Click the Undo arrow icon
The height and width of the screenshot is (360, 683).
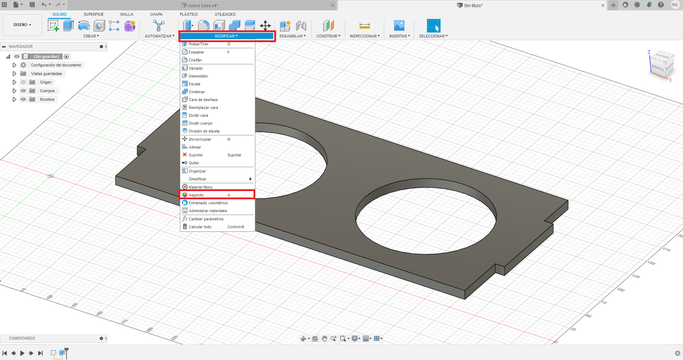tap(44, 5)
